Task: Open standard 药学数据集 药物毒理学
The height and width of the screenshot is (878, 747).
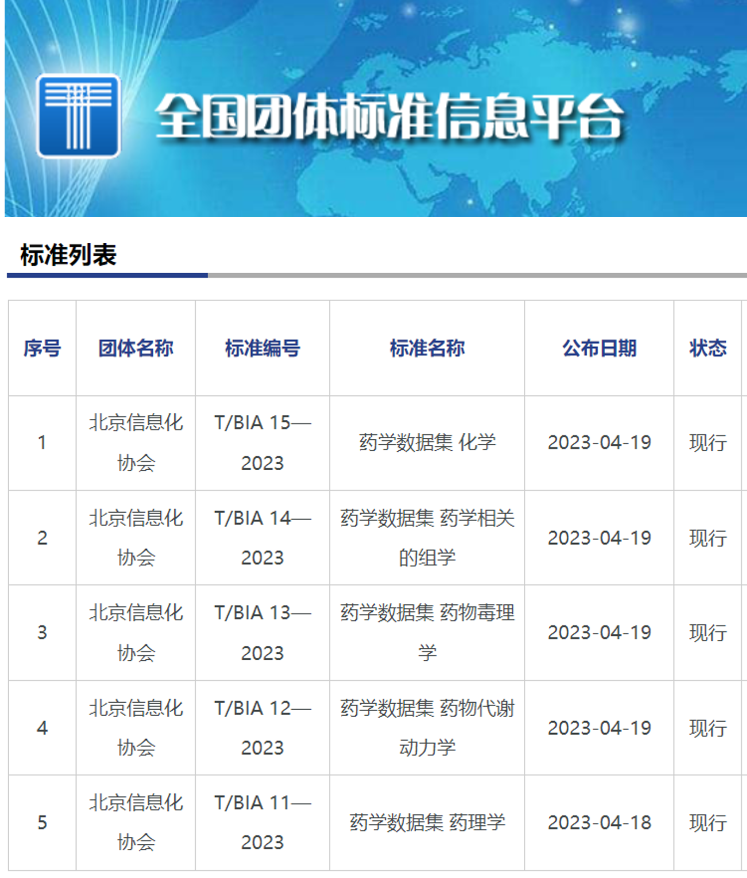Action: (x=427, y=632)
